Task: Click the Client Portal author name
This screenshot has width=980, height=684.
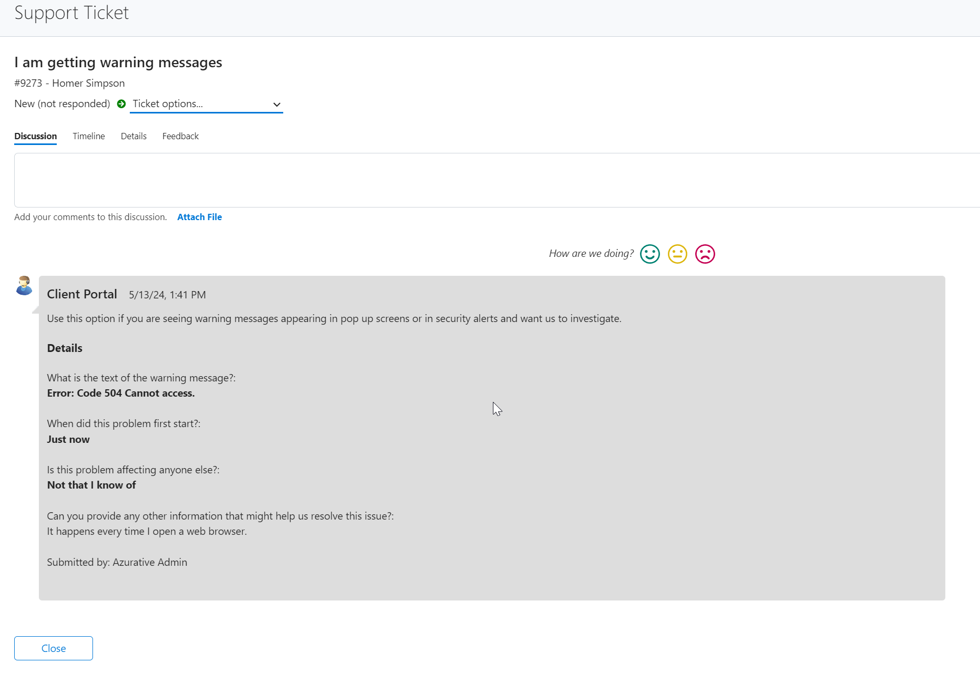Action: [82, 294]
